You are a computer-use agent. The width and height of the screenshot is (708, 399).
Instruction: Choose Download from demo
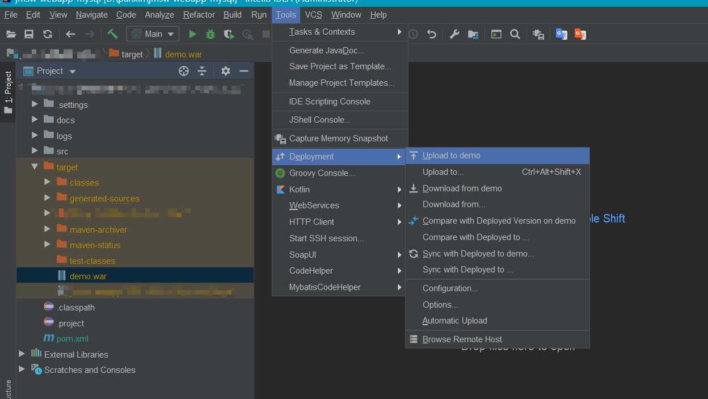point(498,188)
